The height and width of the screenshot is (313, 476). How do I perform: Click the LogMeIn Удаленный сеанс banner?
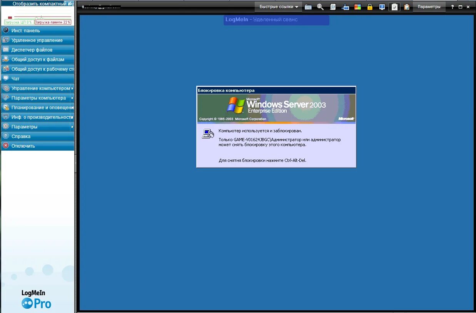[x=276, y=20]
